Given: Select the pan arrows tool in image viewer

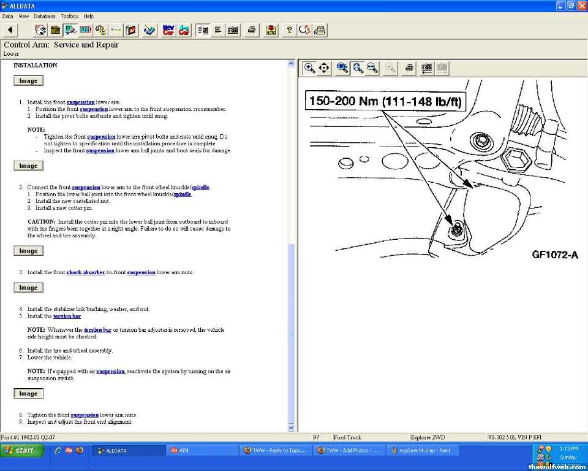Looking at the screenshot, I should pos(325,68).
